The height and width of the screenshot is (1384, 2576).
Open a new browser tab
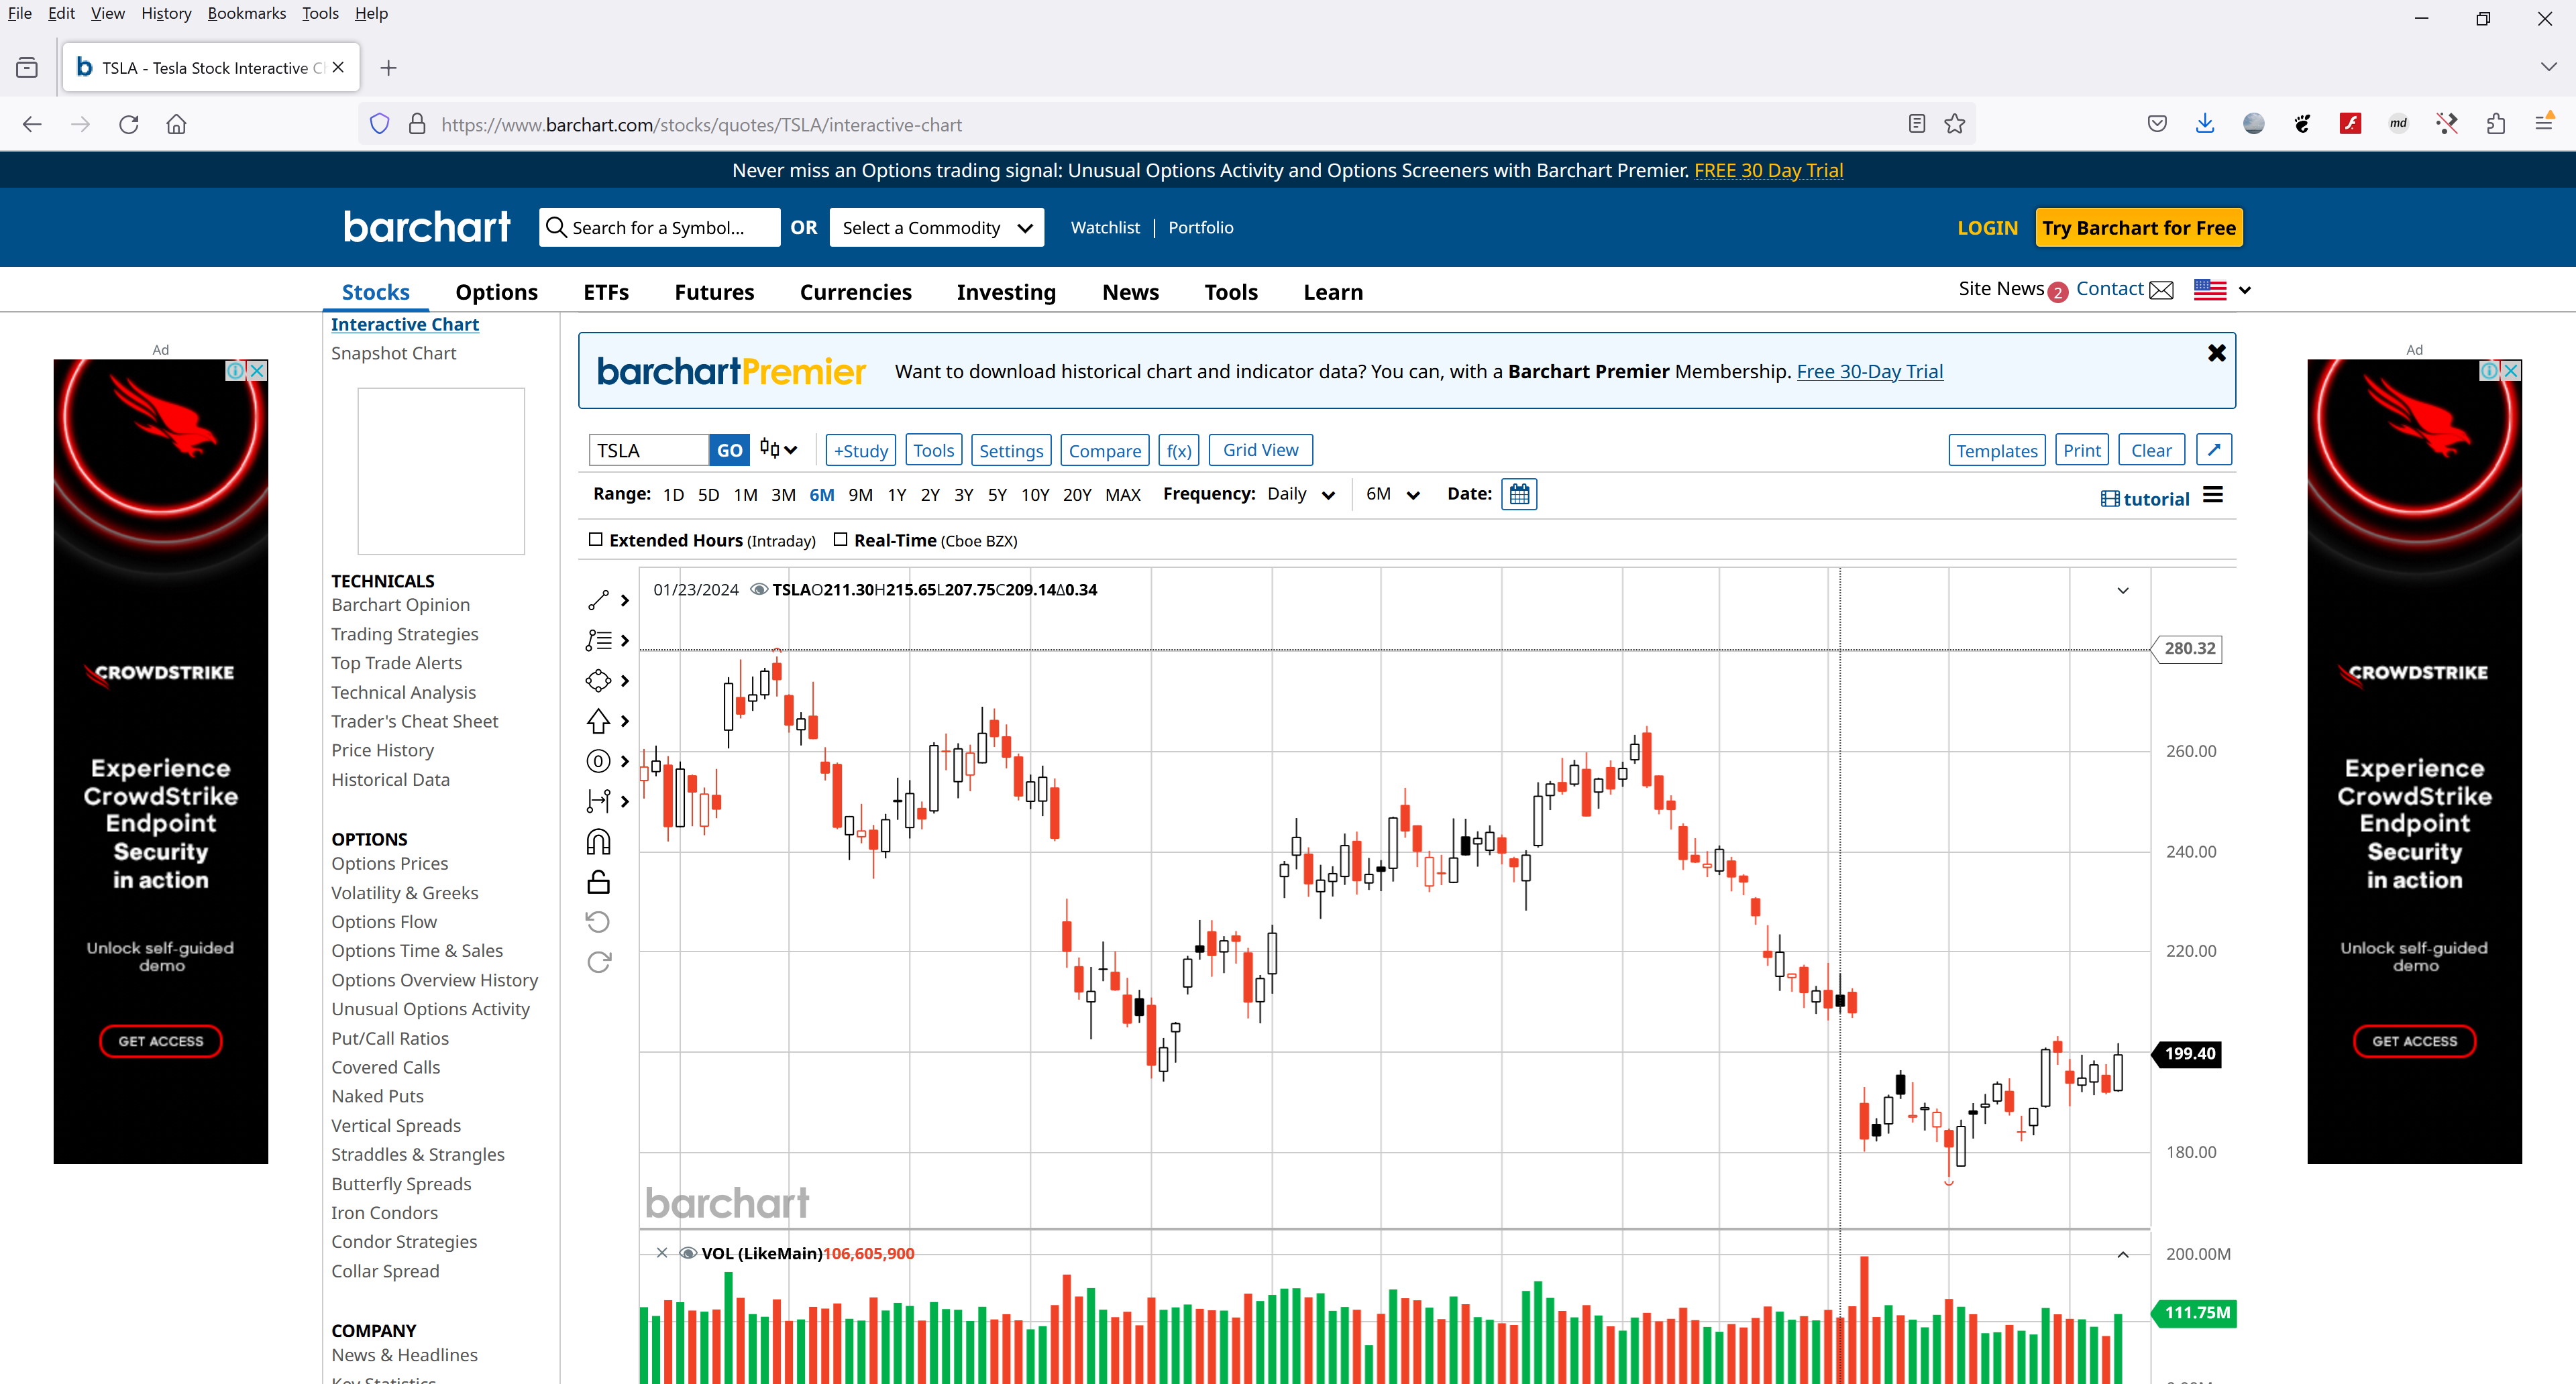tap(389, 68)
